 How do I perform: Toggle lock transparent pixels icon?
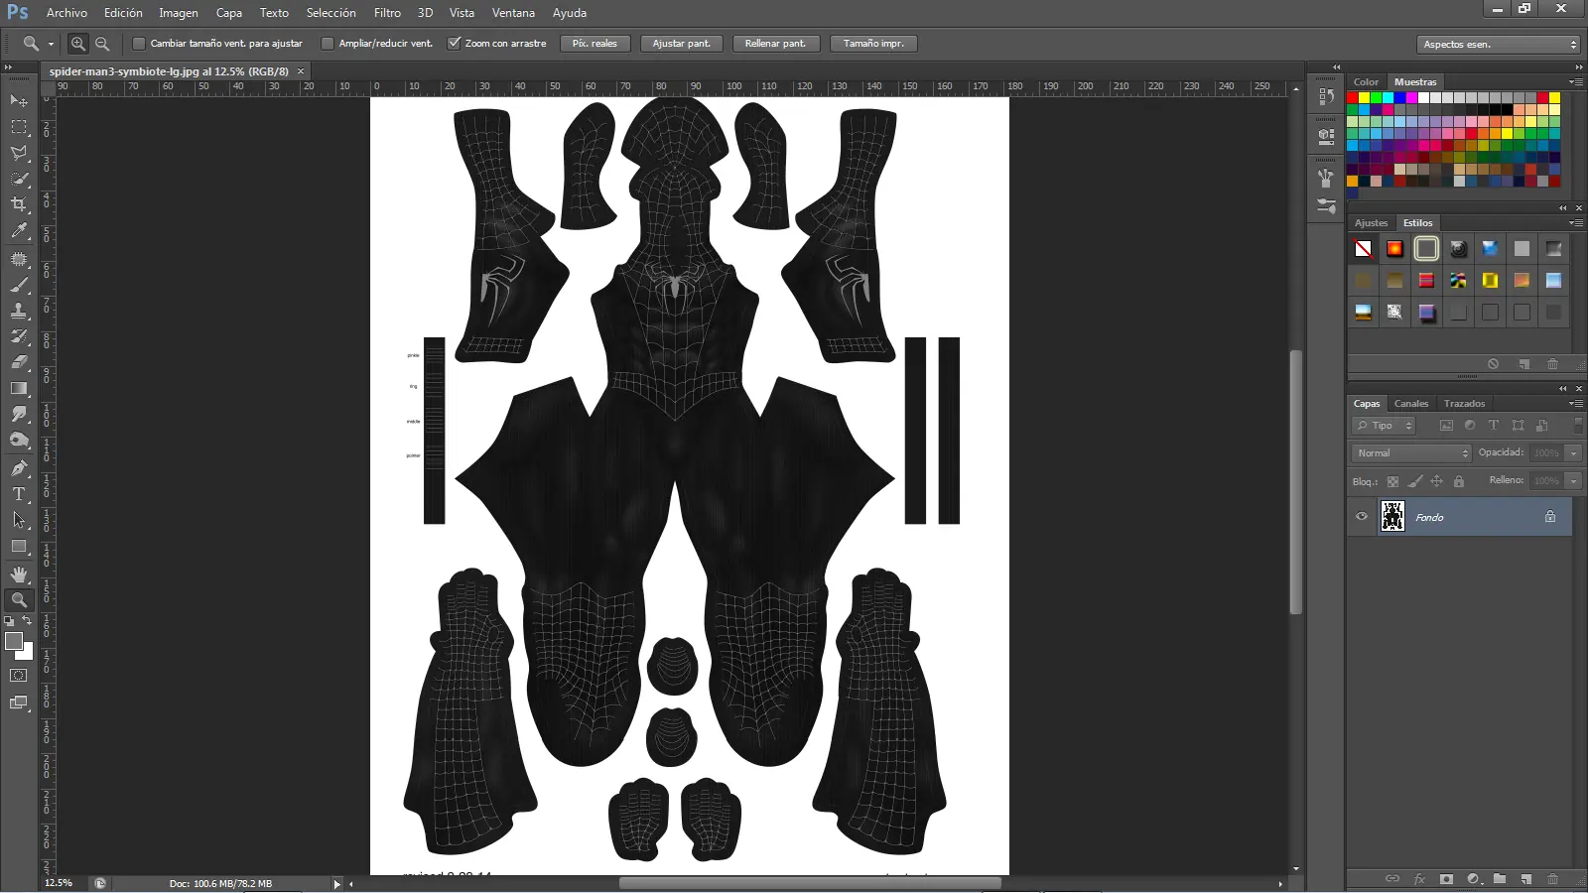pos(1392,481)
